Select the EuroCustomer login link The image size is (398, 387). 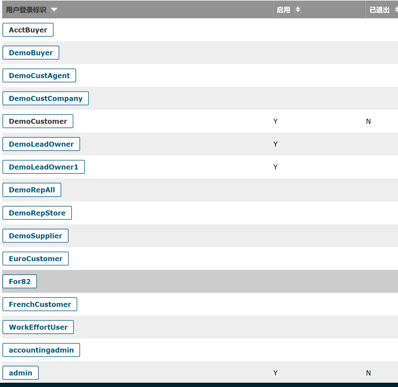[36, 259]
